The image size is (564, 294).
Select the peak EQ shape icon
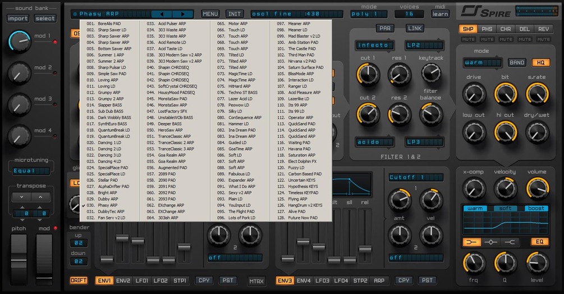coord(490,242)
